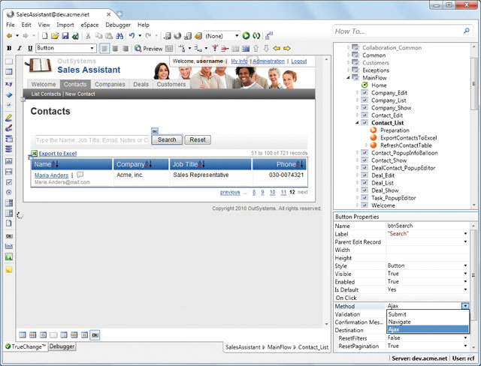Click the Search button in the screen canvas
481x366 pixels.
[167, 139]
